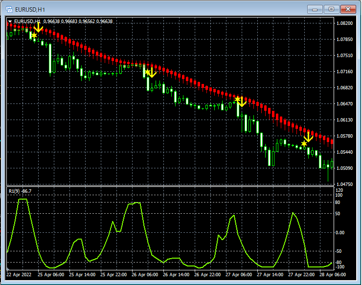Screen dimensions: 362x285
Task: Click the 28 Apr 06:00 time label
Action: 333,275
